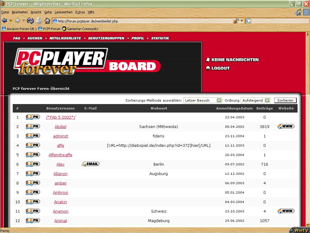Open the PCPf-Forum bookmark
The image size is (310, 233).
click(x=49, y=29)
